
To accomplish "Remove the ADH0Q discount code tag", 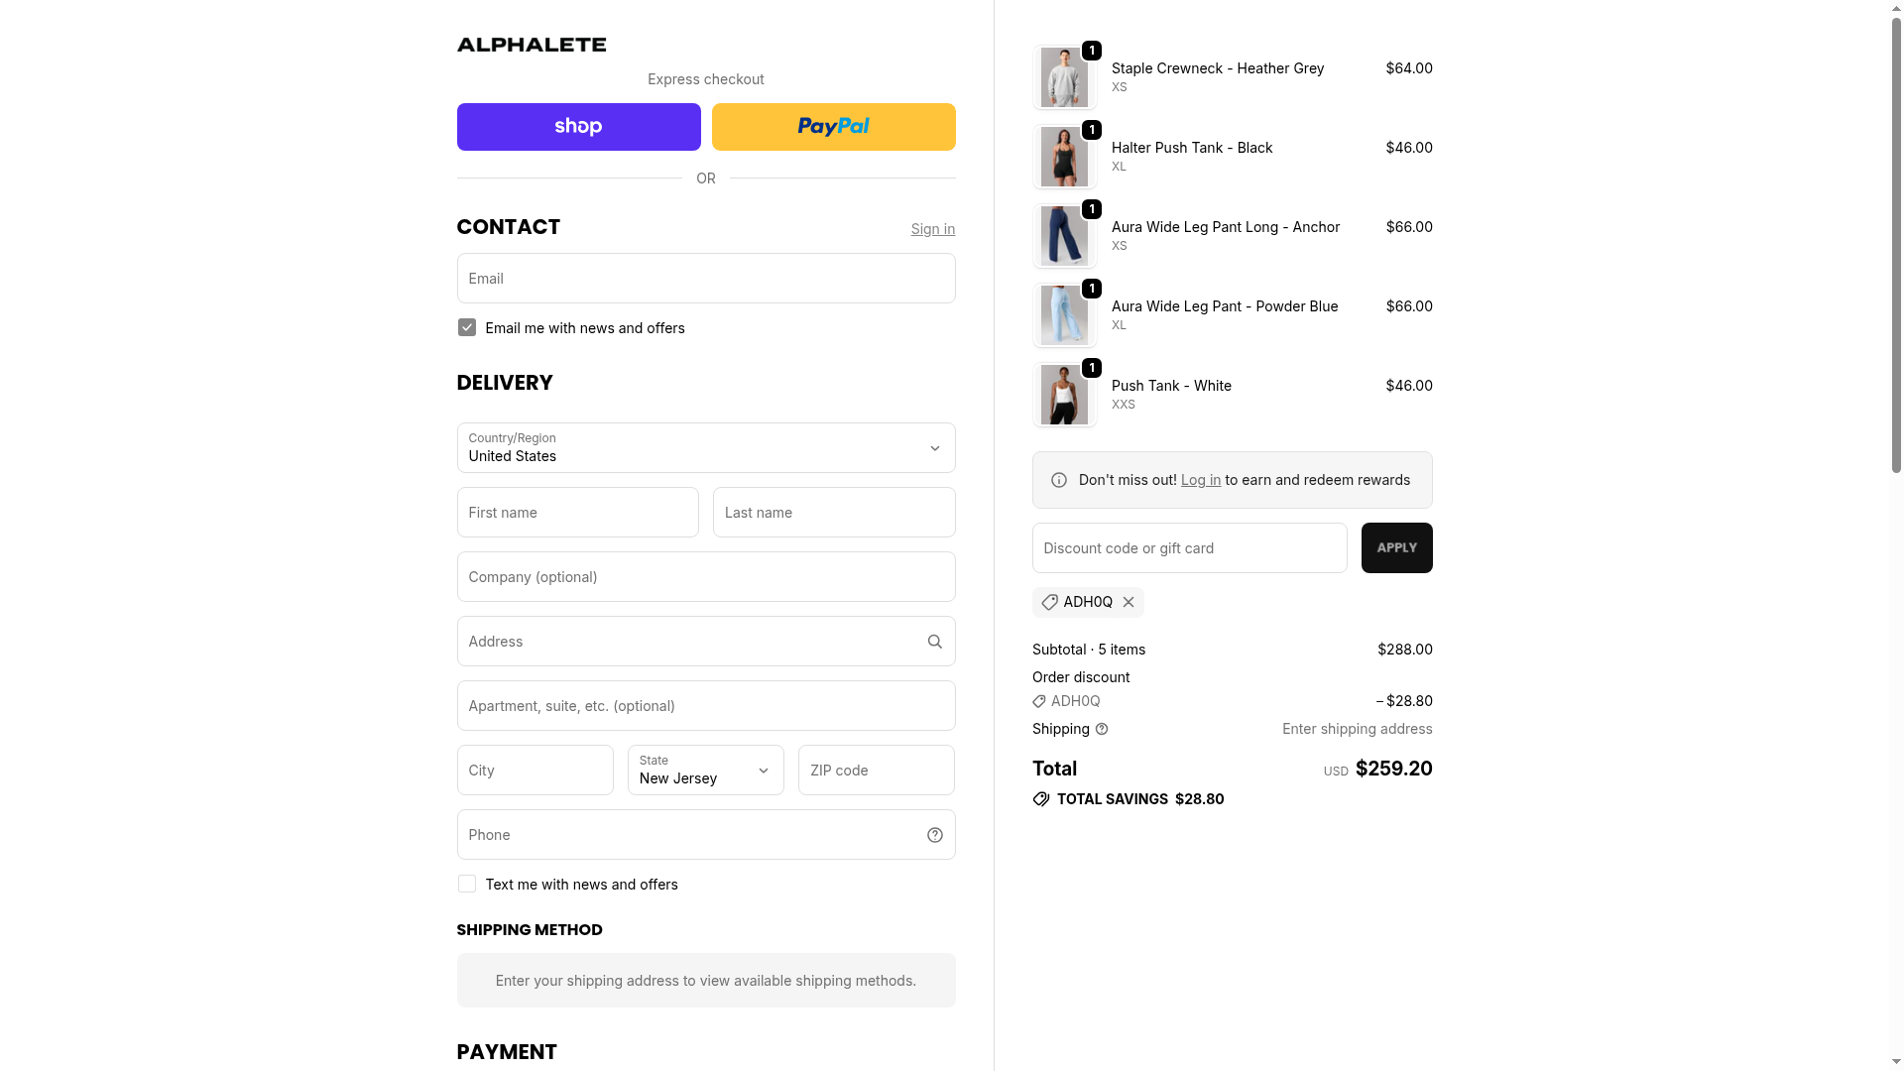I will click(1129, 602).
